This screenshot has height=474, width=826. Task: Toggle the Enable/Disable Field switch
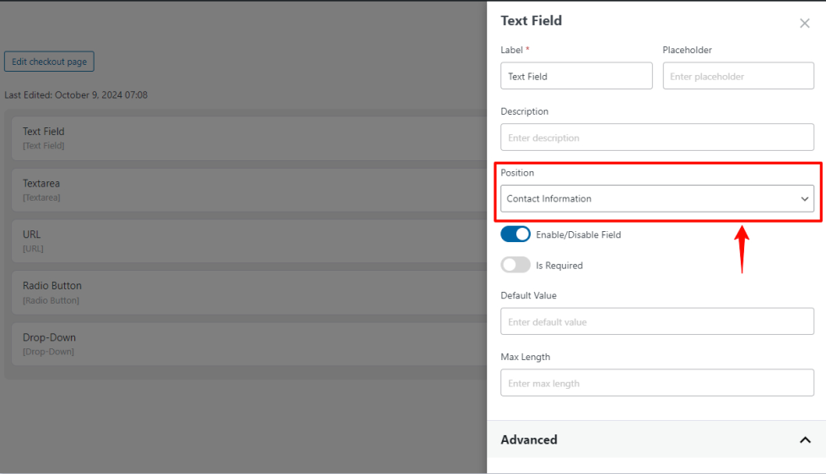click(516, 234)
